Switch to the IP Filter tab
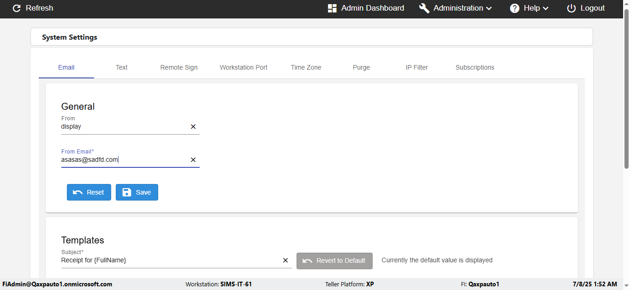 click(417, 67)
